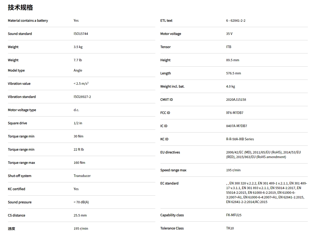Click the EU directives label
Viewport: 314px width, 232px height.
[x=170, y=152]
